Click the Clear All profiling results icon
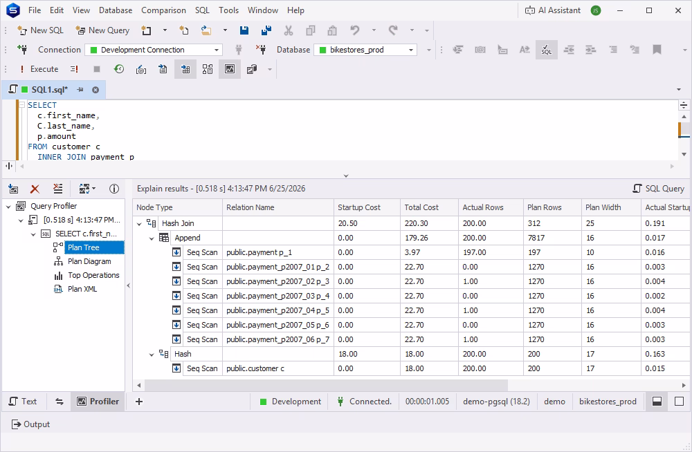The height and width of the screenshot is (452, 692). 58,189
